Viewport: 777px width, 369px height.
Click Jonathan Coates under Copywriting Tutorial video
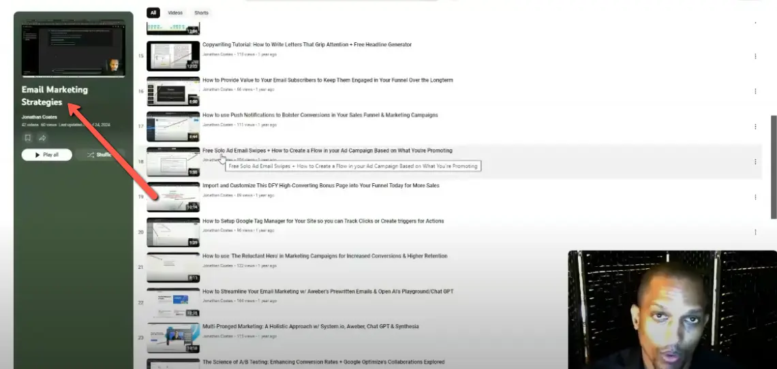(x=217, y=54)
